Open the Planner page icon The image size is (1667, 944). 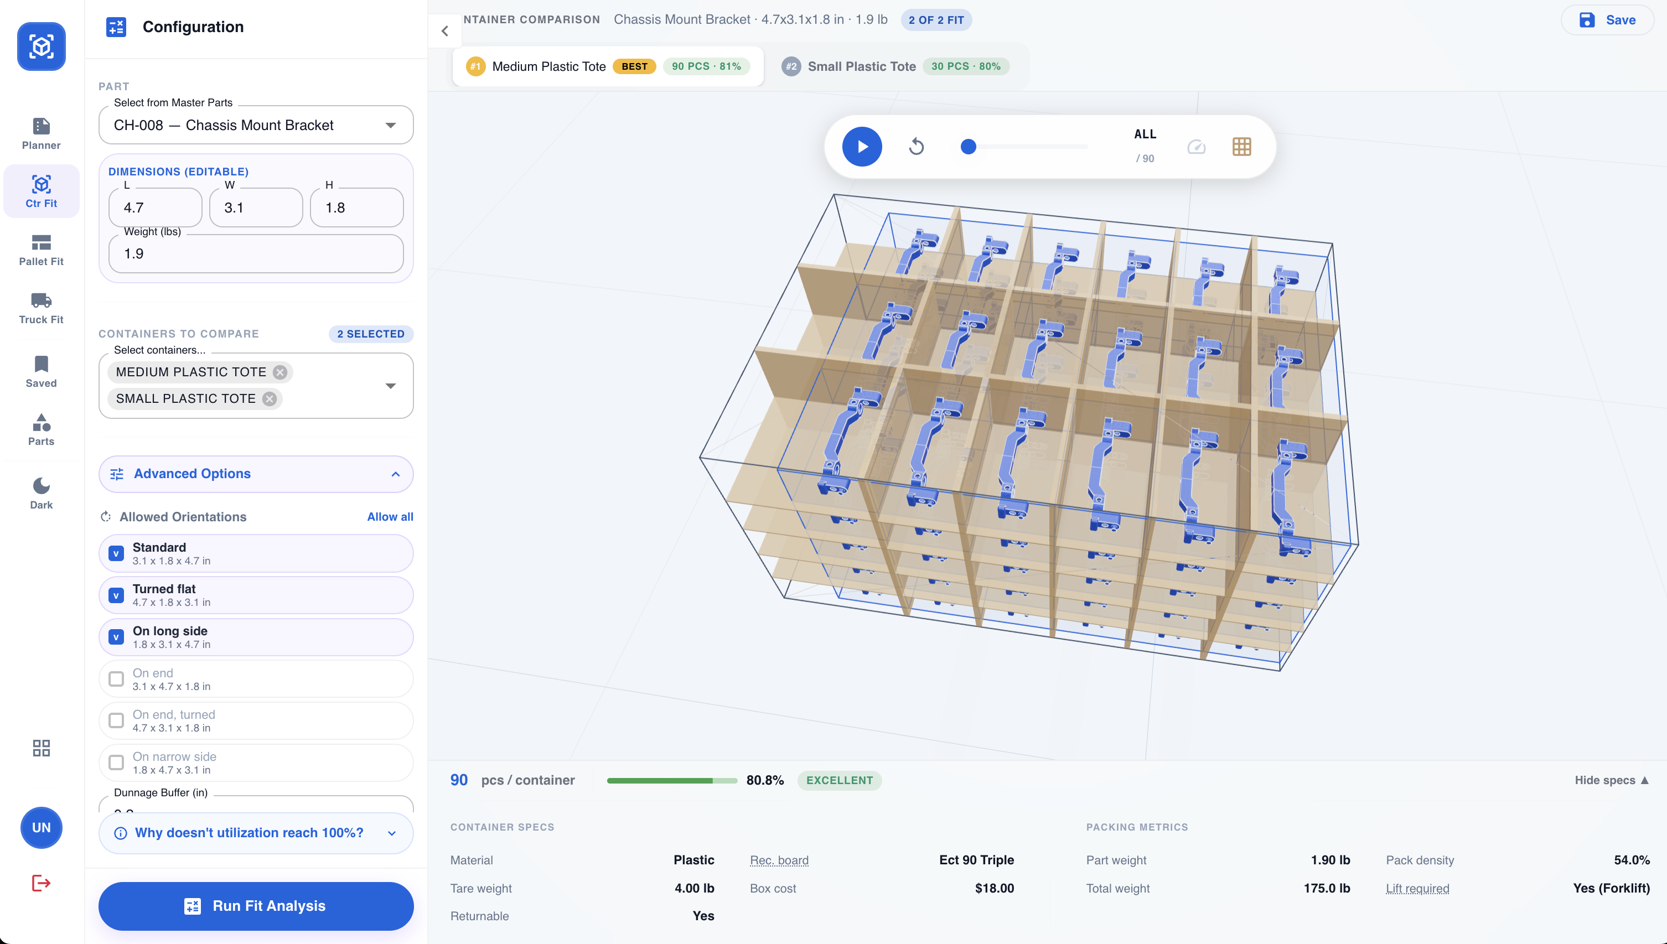[41, 133]
